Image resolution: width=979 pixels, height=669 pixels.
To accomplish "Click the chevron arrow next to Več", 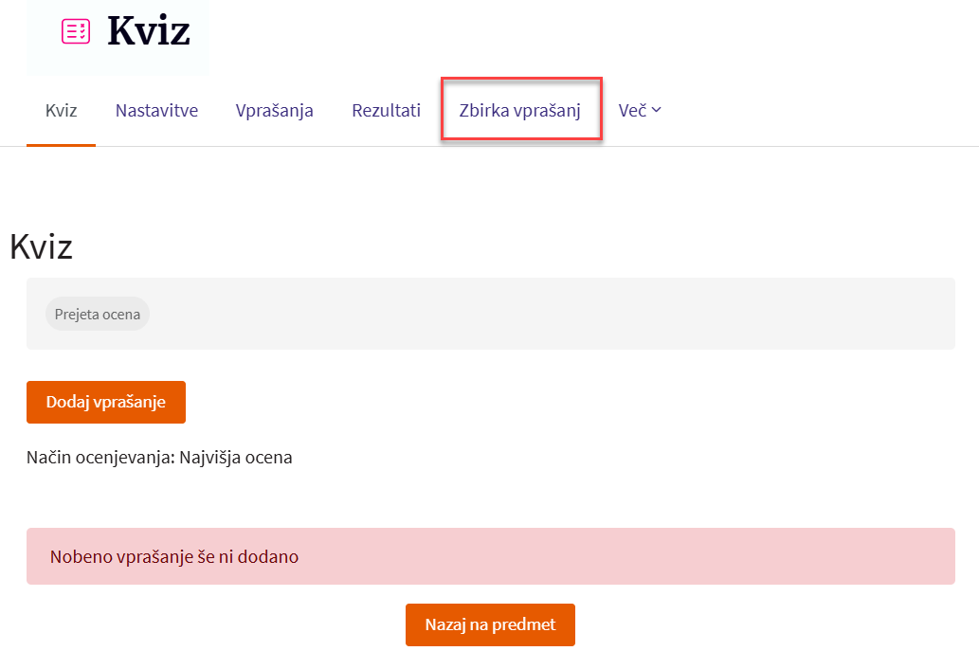I will [x=656, y=110].
